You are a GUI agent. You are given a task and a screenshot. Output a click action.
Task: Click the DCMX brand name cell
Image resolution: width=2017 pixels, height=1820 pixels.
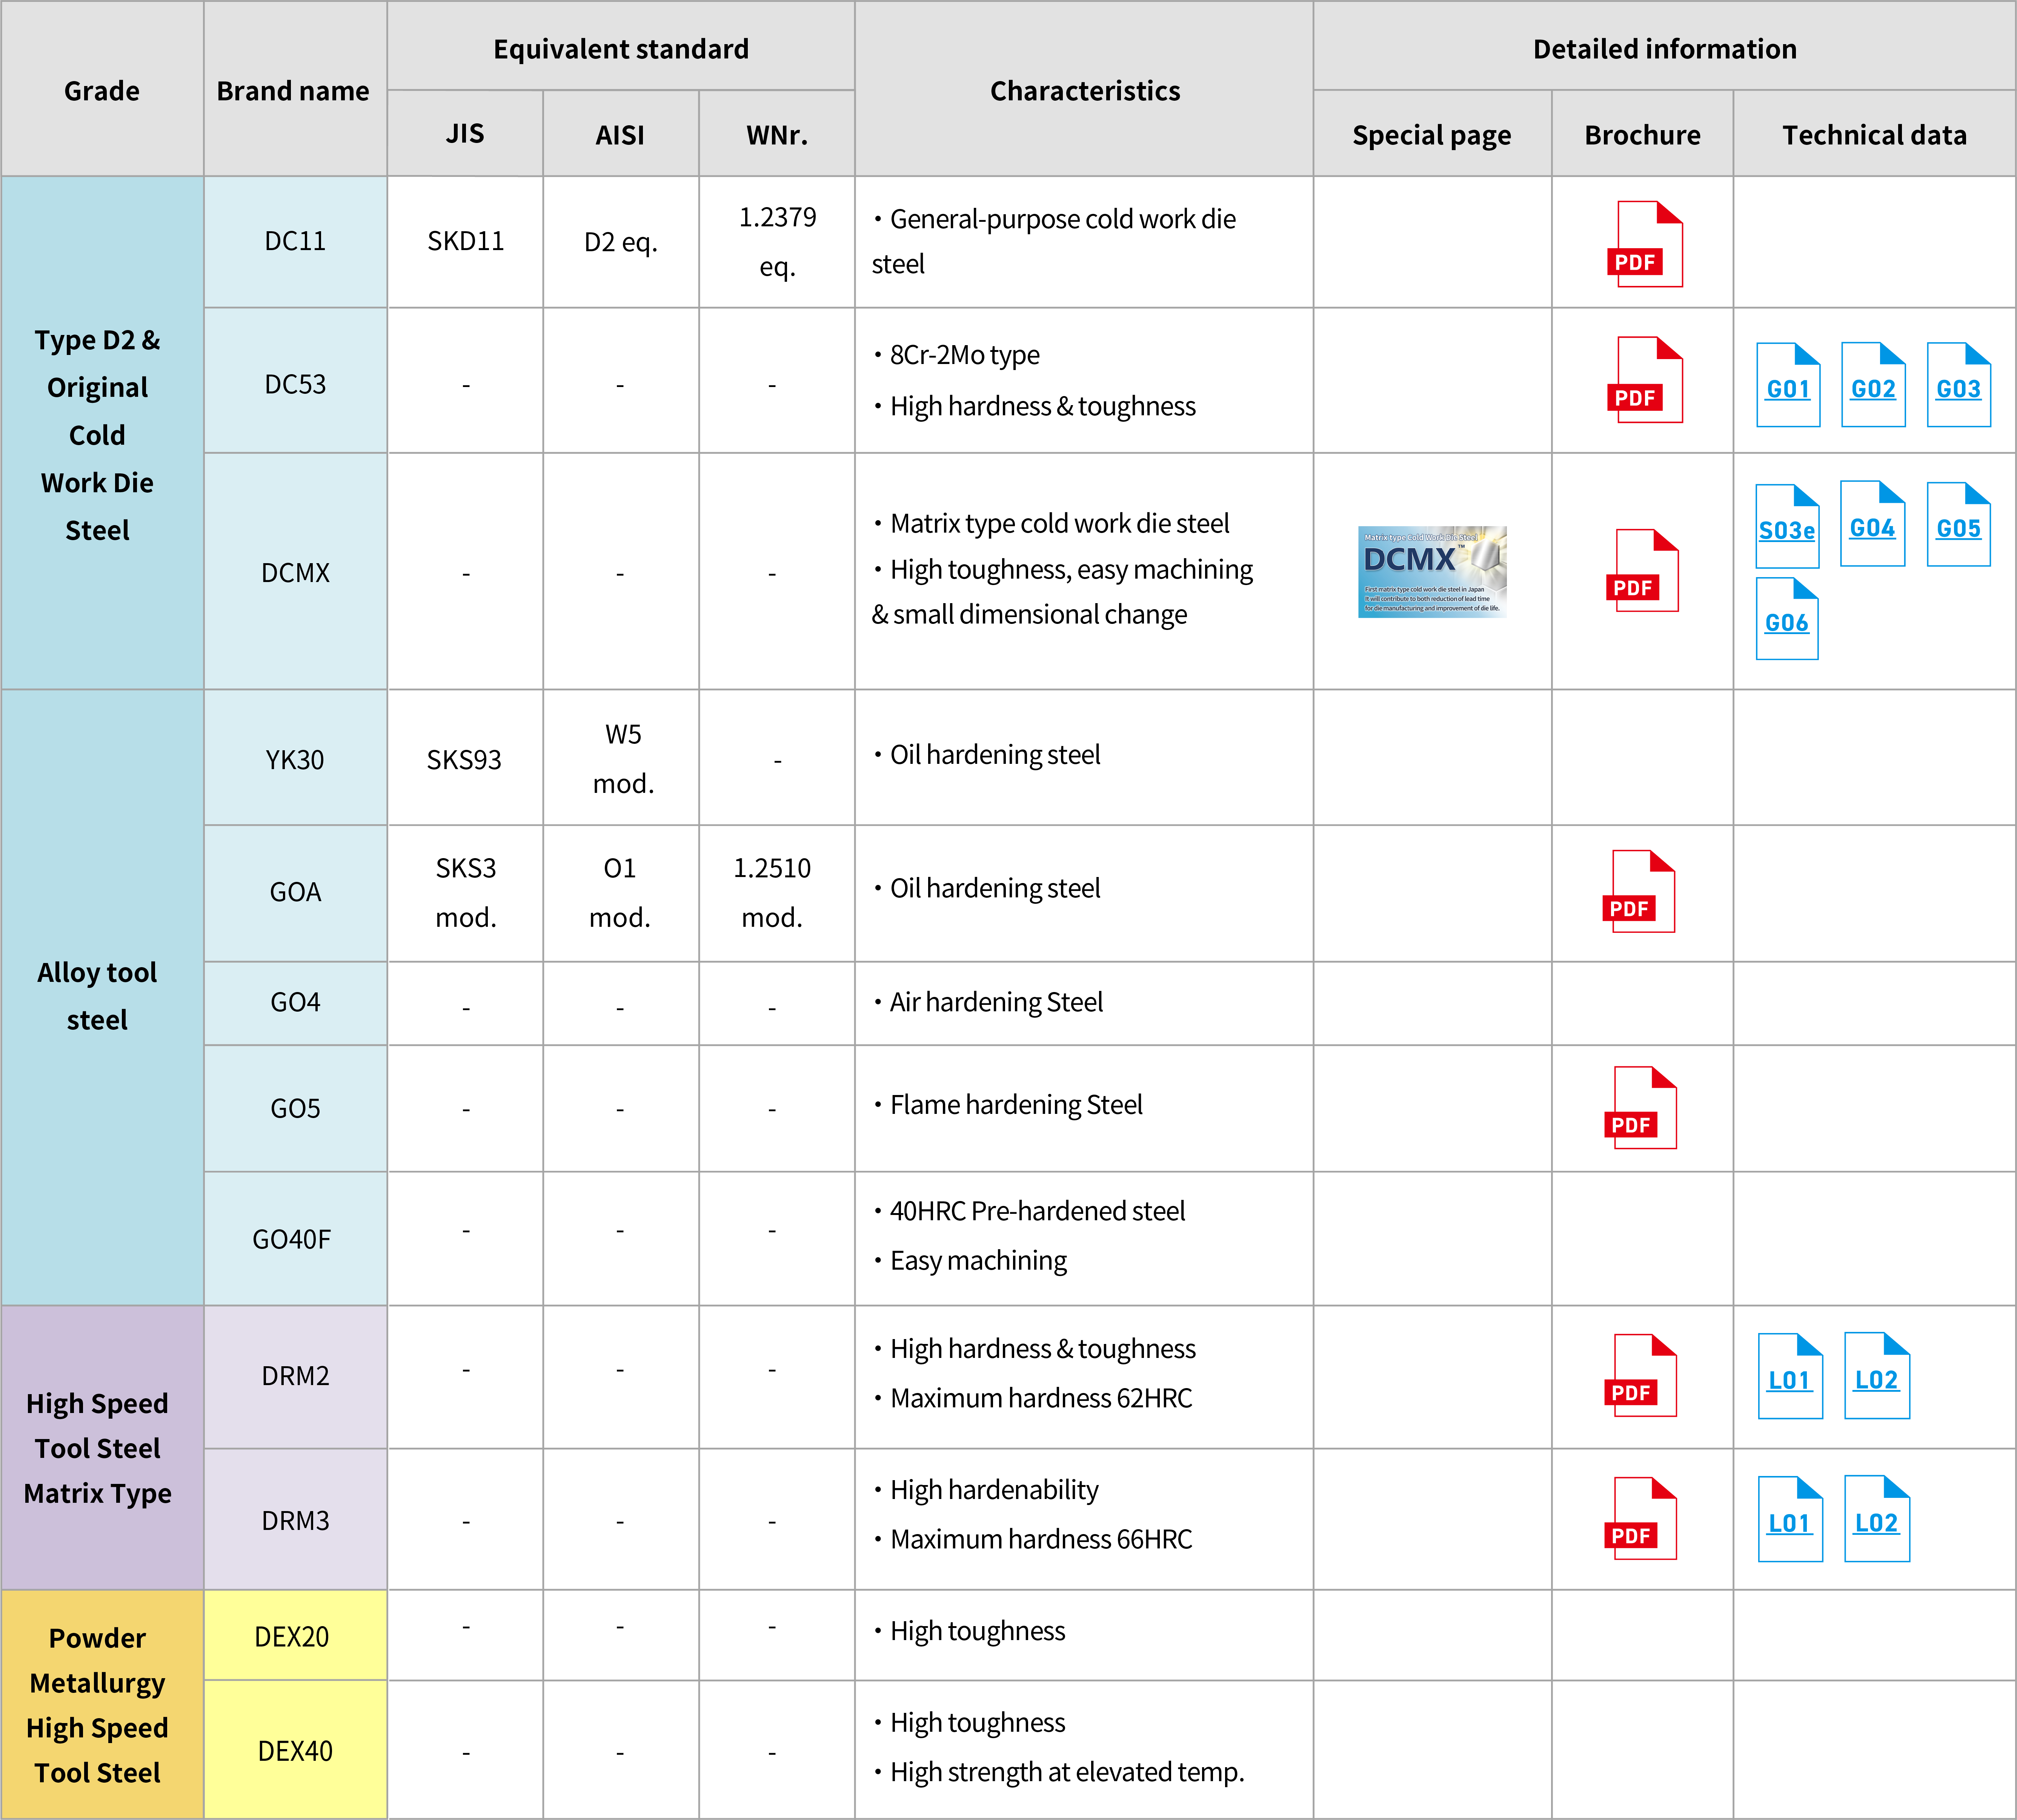[x=295, y=572]
